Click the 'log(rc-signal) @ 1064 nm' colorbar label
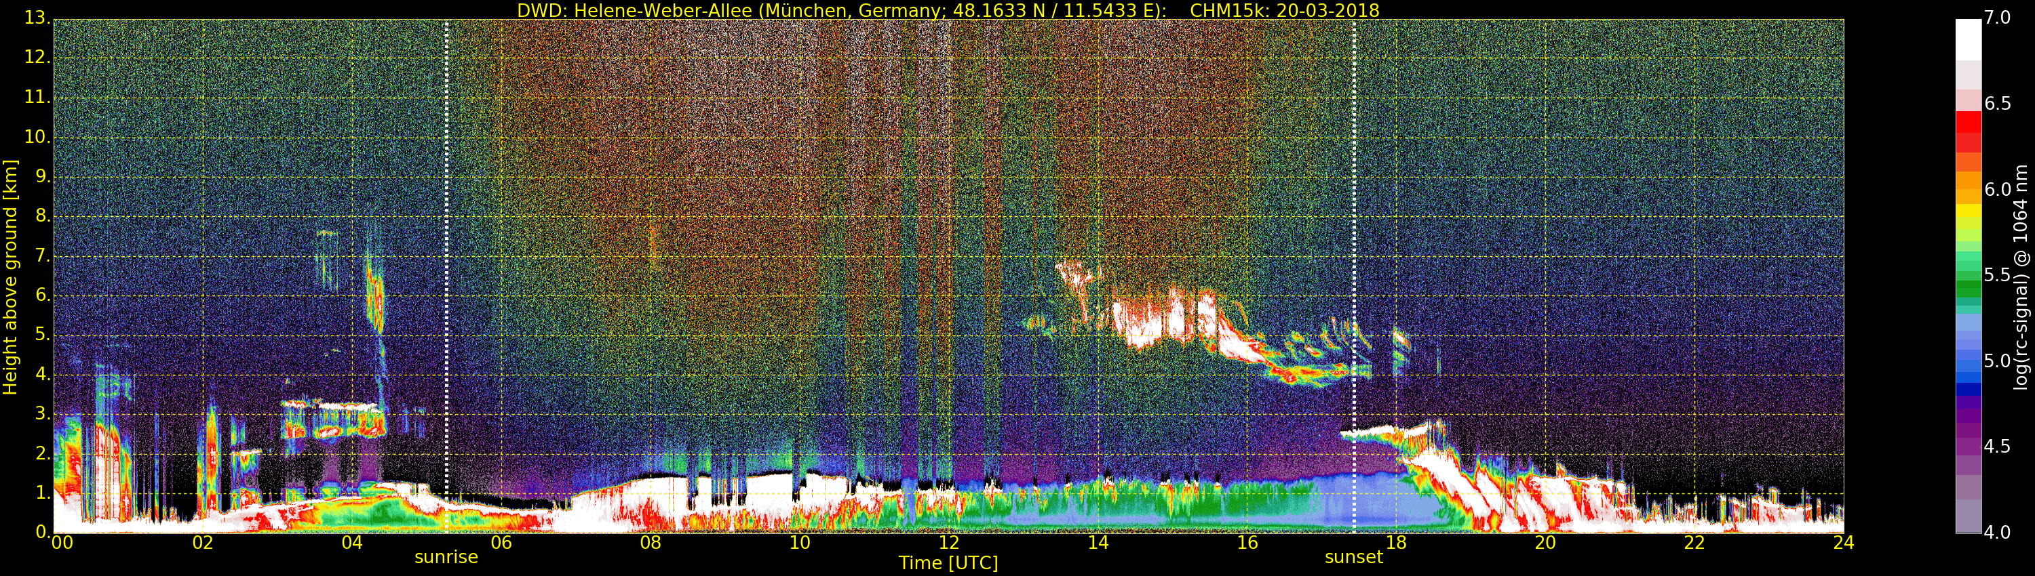Screen dimensions: 2035x576 (2020, 277)
